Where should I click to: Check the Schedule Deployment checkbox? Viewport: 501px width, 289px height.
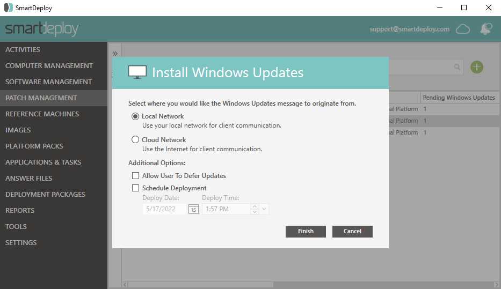pos(135,188)
